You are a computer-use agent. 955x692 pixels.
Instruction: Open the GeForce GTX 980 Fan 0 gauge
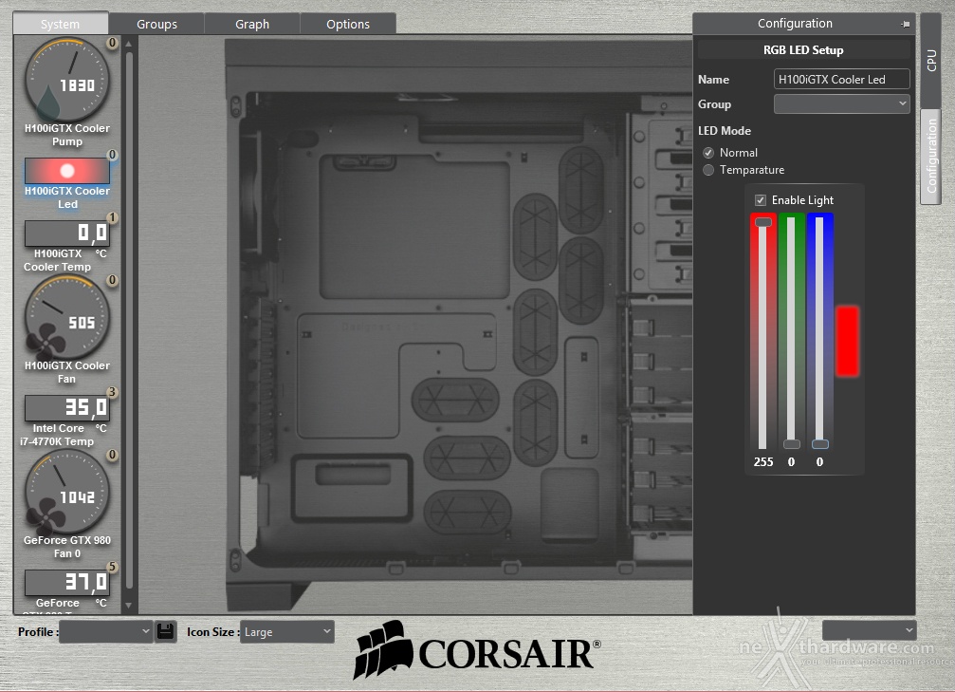[x=67, y=492]
